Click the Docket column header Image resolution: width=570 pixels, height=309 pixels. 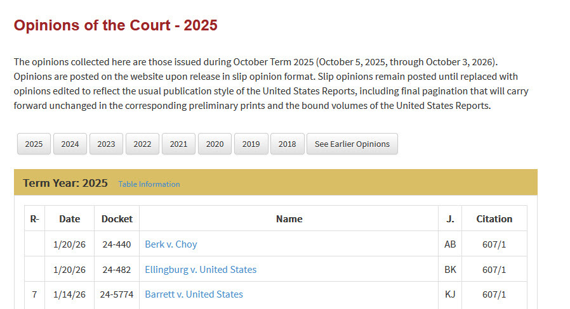click(117, 218)
